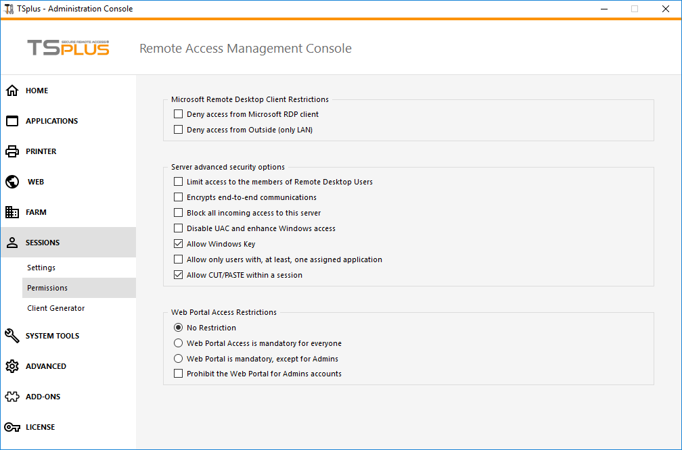Screen dimensions: 682x450
Task: Click the Printer icon in sidebar
Action: (x=12, y=151)
